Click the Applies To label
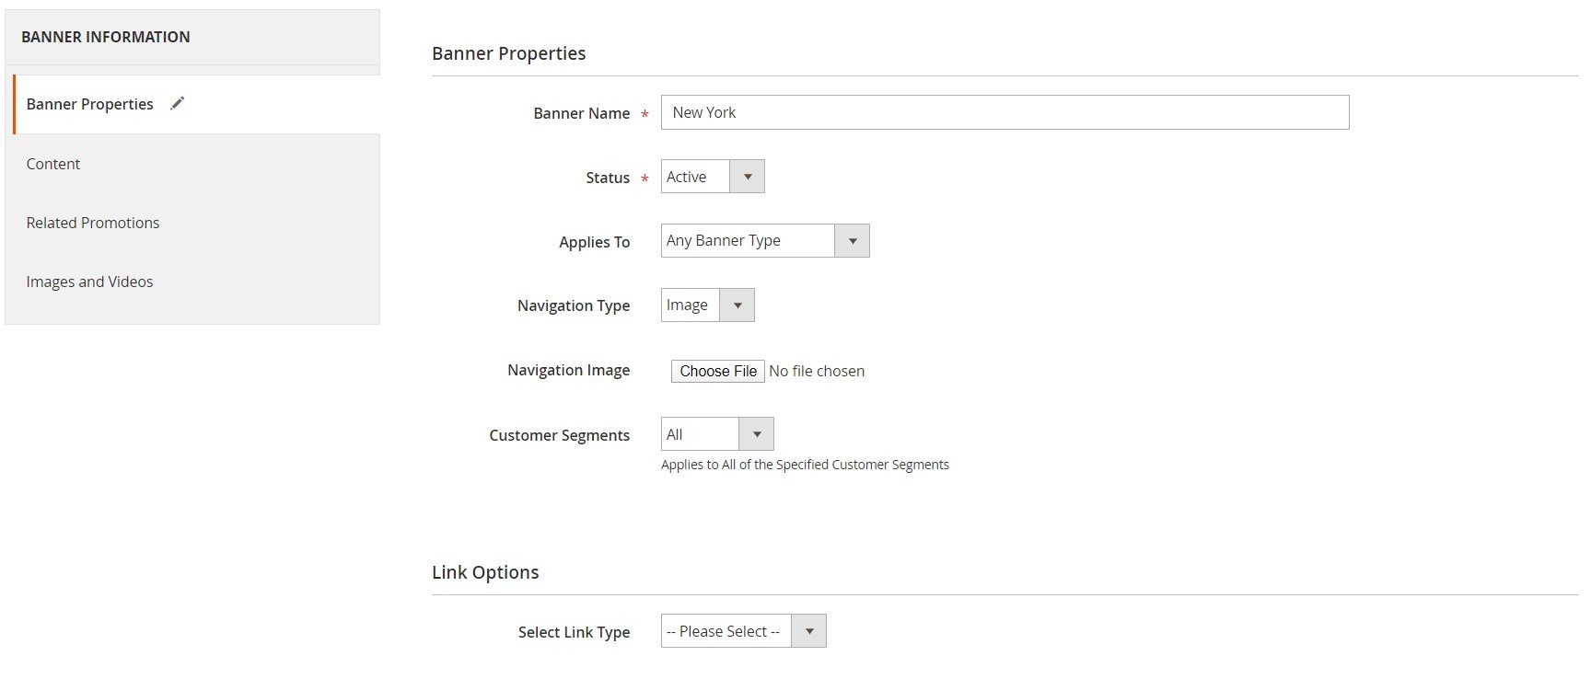 click(x=595, y=242)
